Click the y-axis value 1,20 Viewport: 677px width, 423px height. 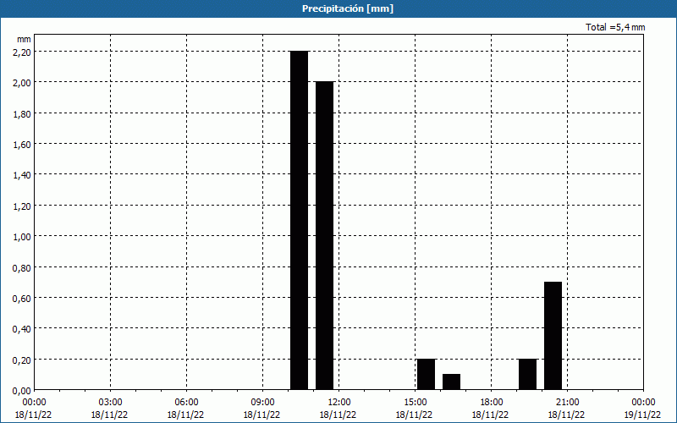[22, 206]
